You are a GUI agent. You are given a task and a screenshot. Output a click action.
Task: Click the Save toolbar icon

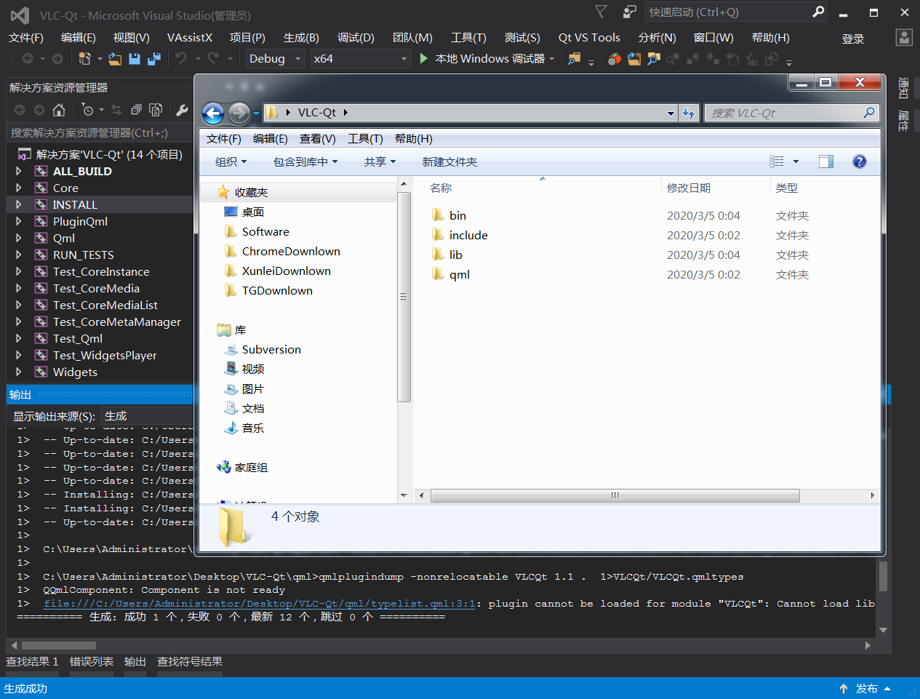(x=134, y=58)
